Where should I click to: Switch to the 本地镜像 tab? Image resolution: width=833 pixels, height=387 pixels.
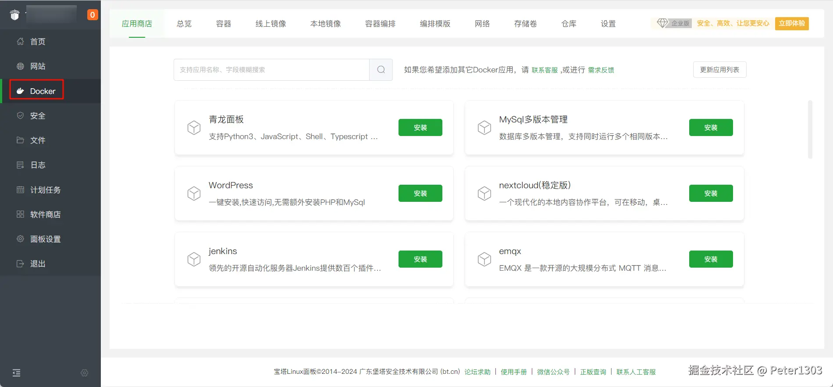pyautogui.click(x=326, y=24)
